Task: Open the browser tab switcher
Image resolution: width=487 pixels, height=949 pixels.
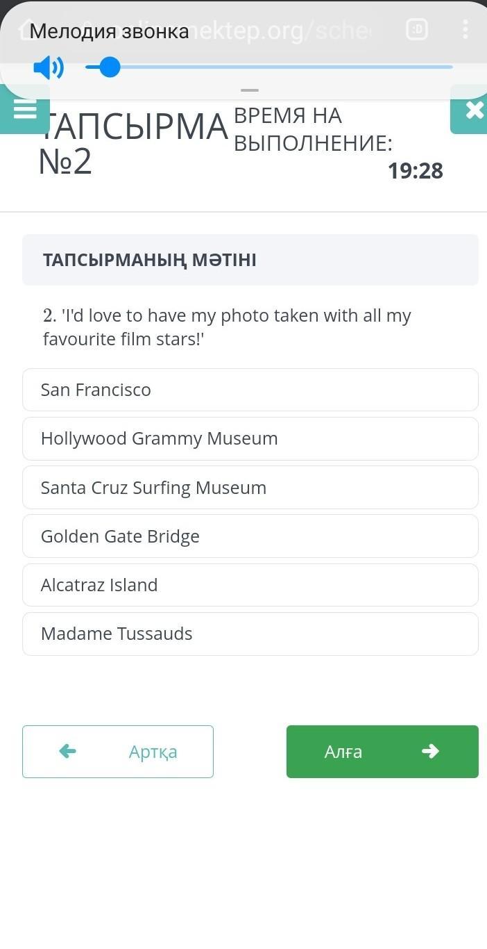Action: (x=416, y=29)
